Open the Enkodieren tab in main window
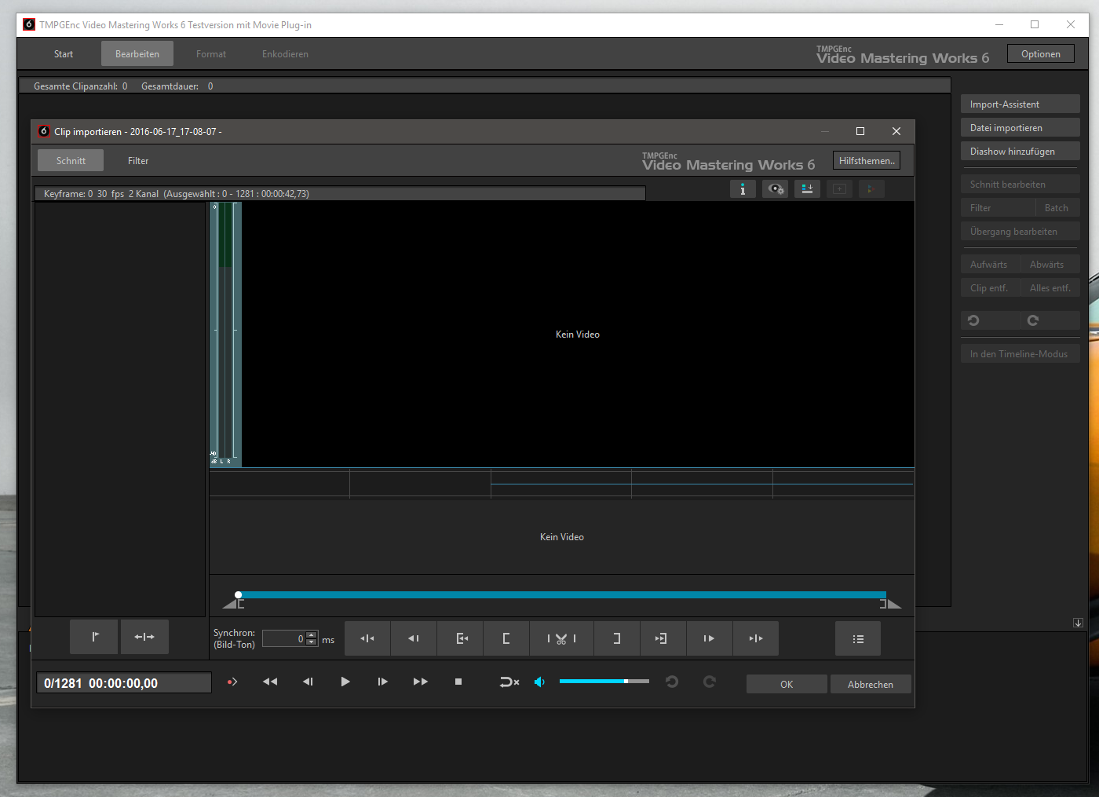The width and height of the screenshot is (1099, 797). 285,54
